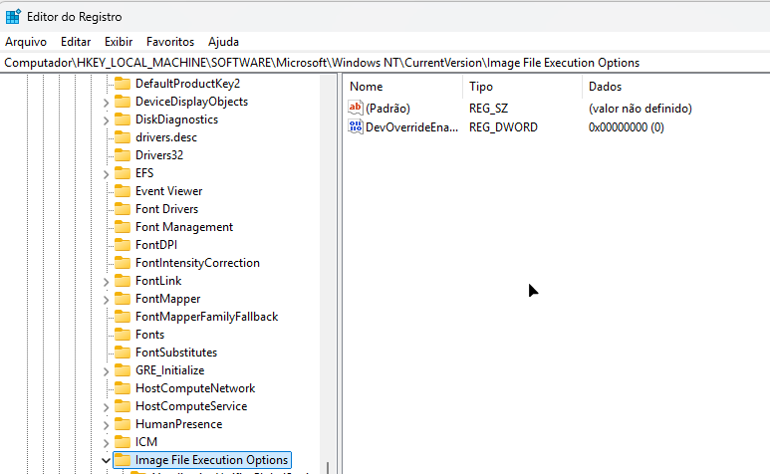
Task: Click the folder icon next to Fonts
Action: click(123, 335)
